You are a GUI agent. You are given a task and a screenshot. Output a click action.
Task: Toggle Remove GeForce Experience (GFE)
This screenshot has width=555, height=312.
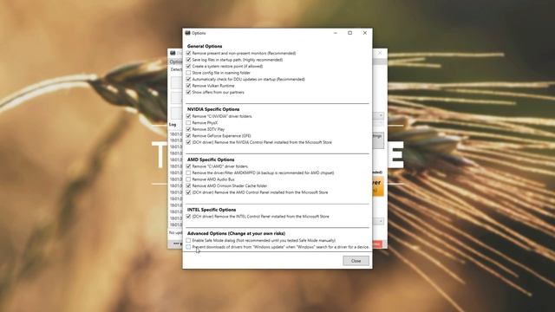pos(188,135)
